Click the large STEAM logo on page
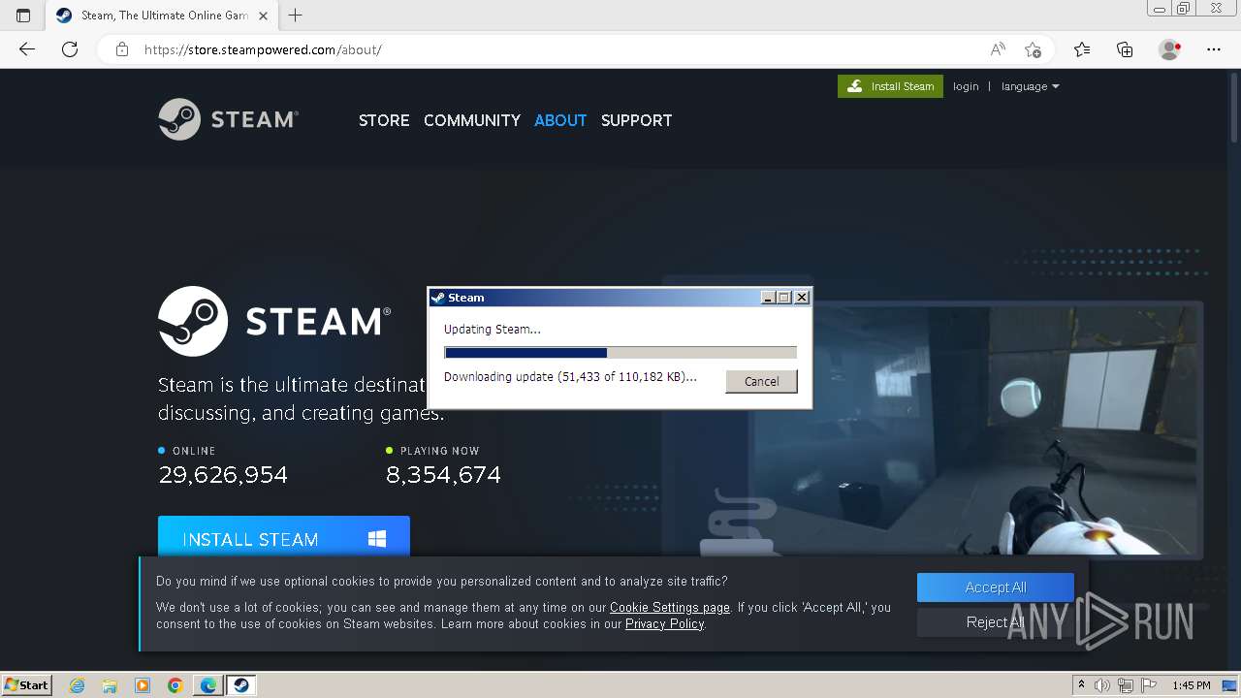 [274, 321]
